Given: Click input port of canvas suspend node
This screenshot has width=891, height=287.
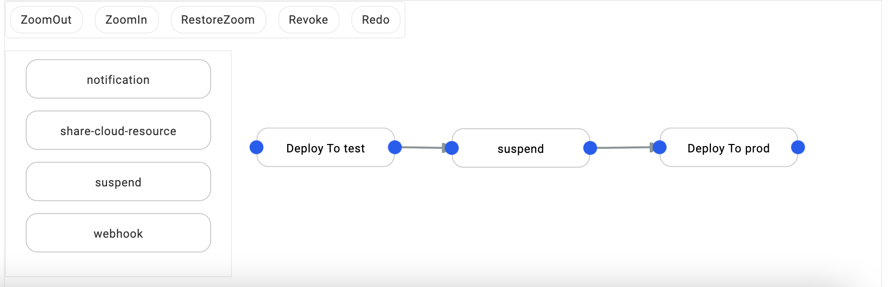Looking at the screenshot, I should click(x=452, y=148).
